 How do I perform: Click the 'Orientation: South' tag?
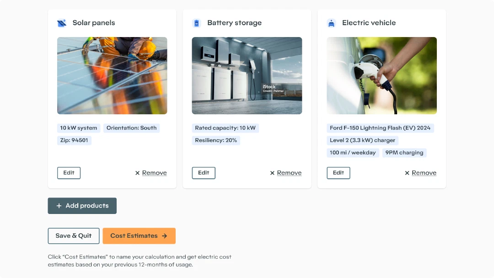(131, 128)
